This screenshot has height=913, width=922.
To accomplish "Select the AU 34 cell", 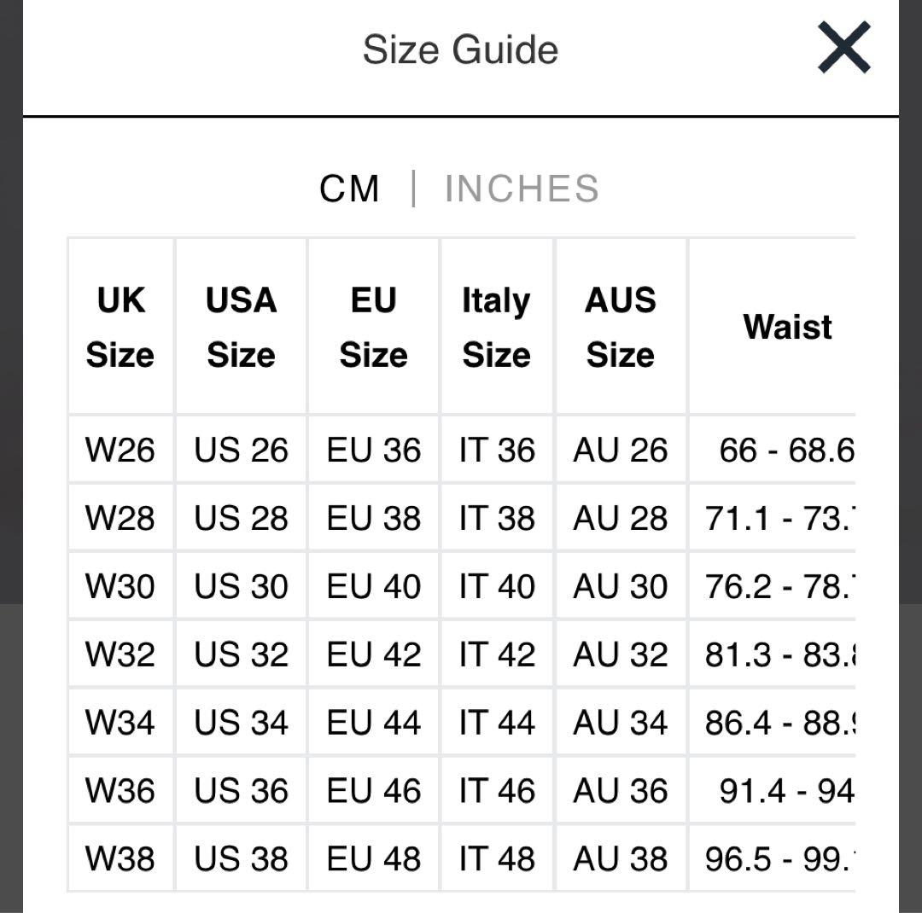I will [x=621, y=723].
